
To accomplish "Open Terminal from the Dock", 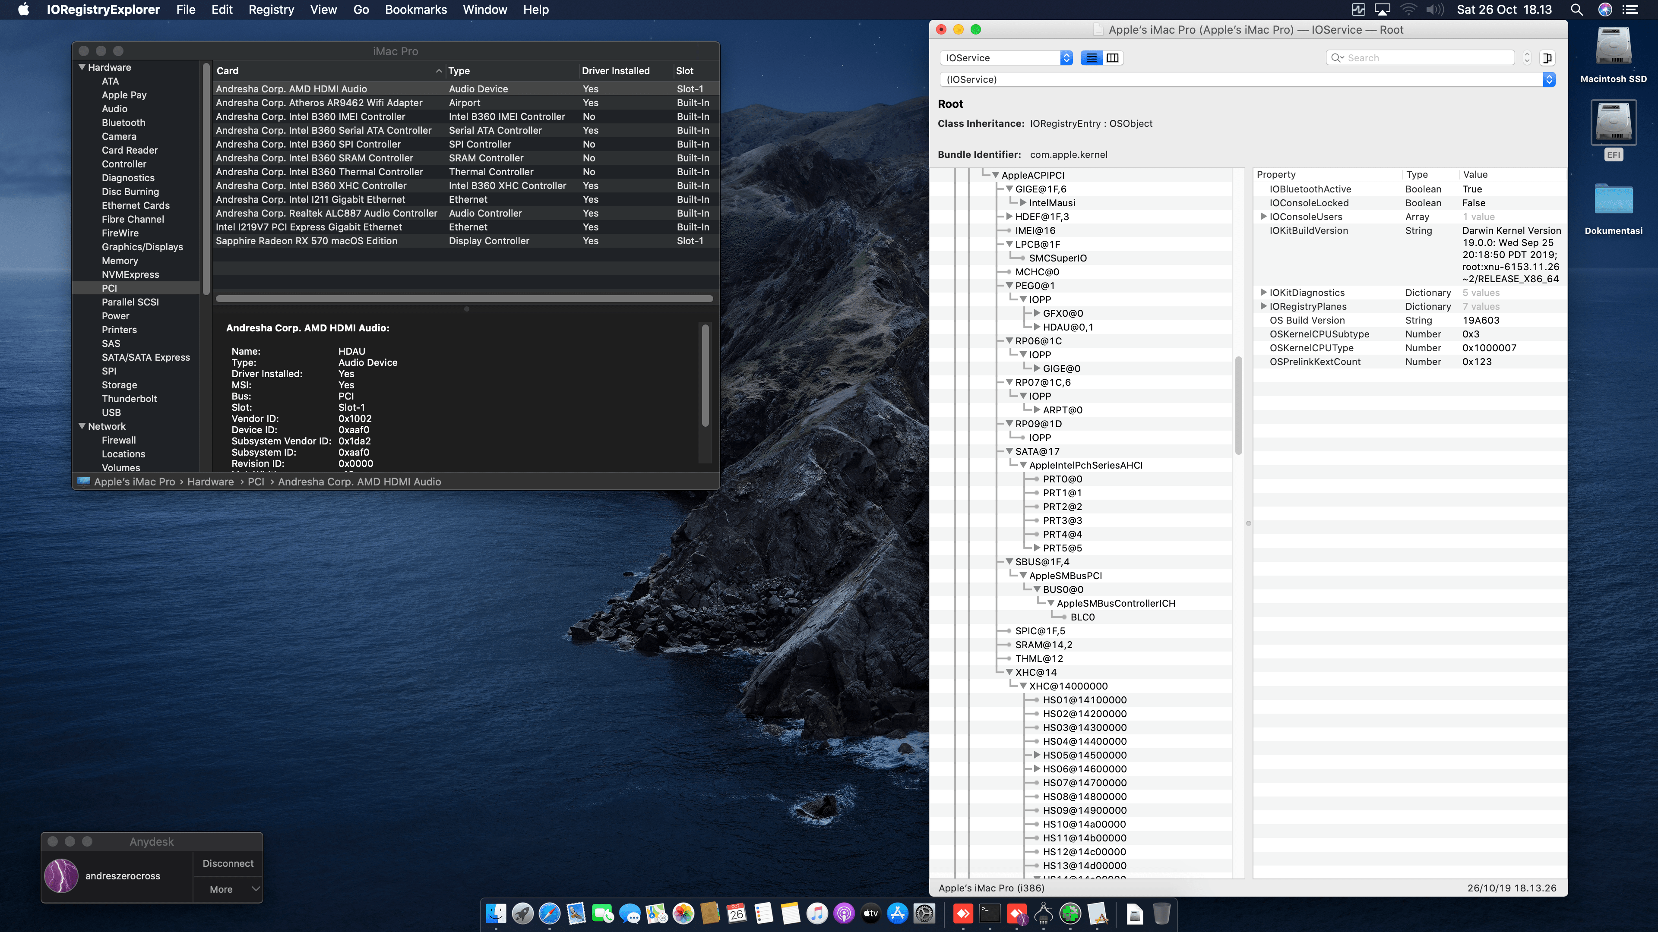I will coord(990,913).
